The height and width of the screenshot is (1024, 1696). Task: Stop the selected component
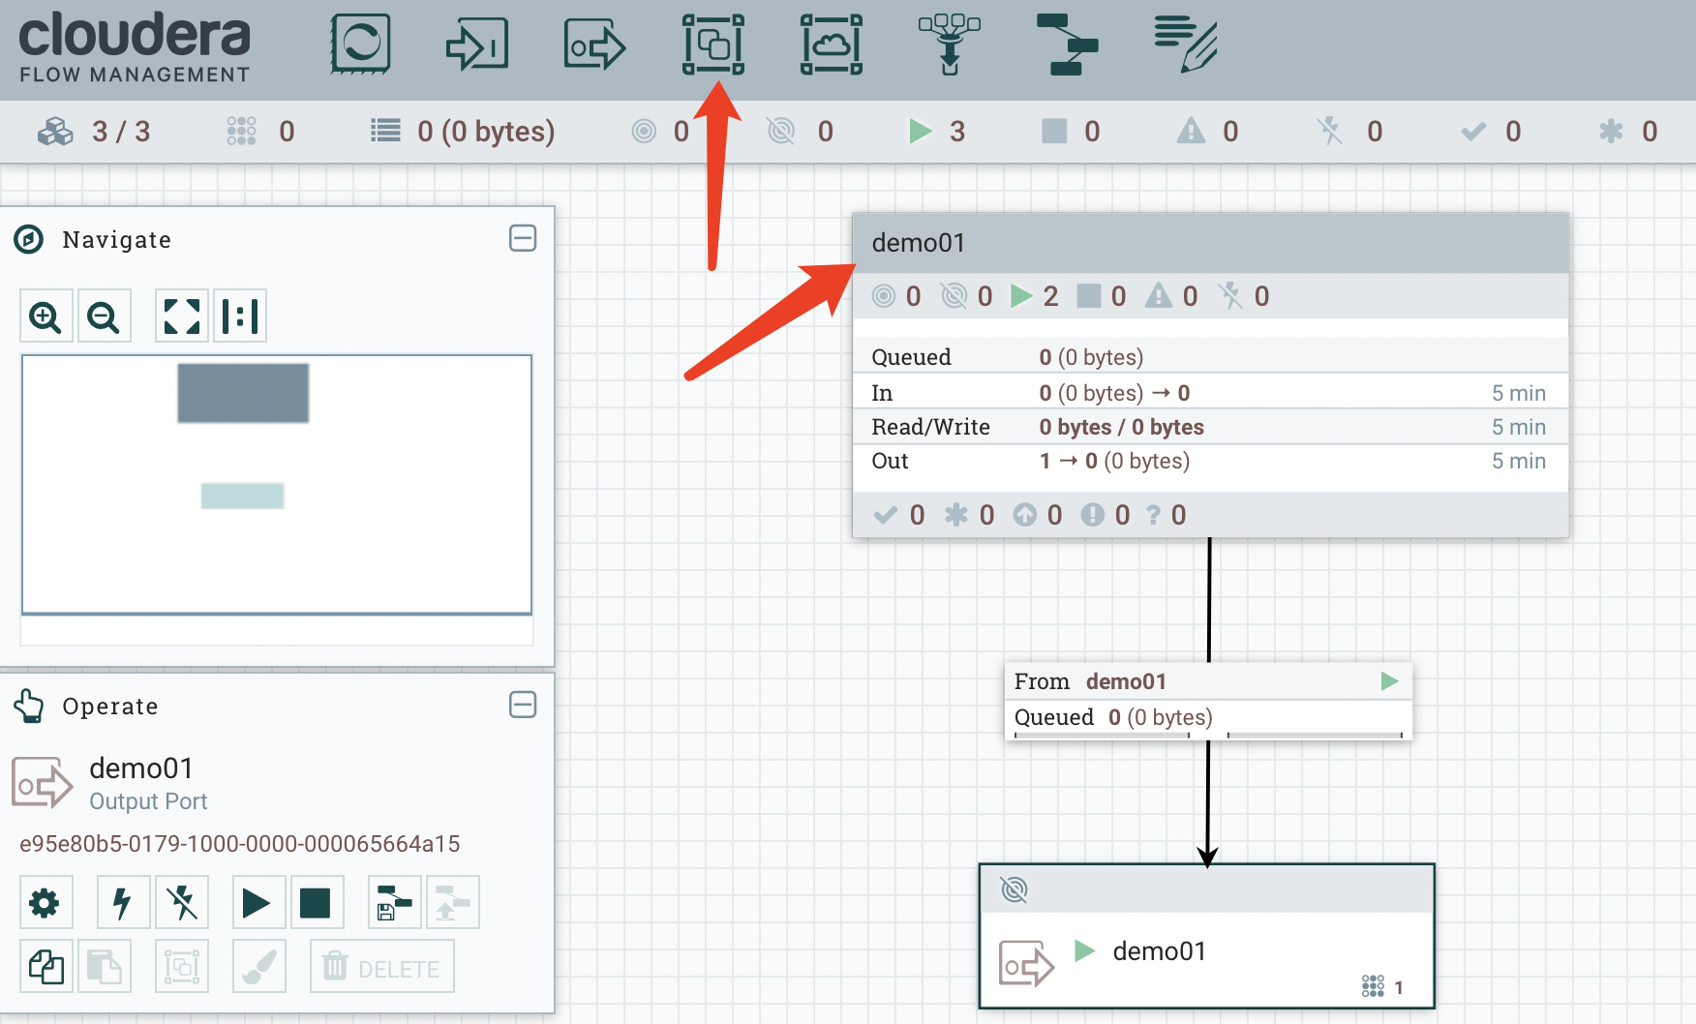pos(317,903)
